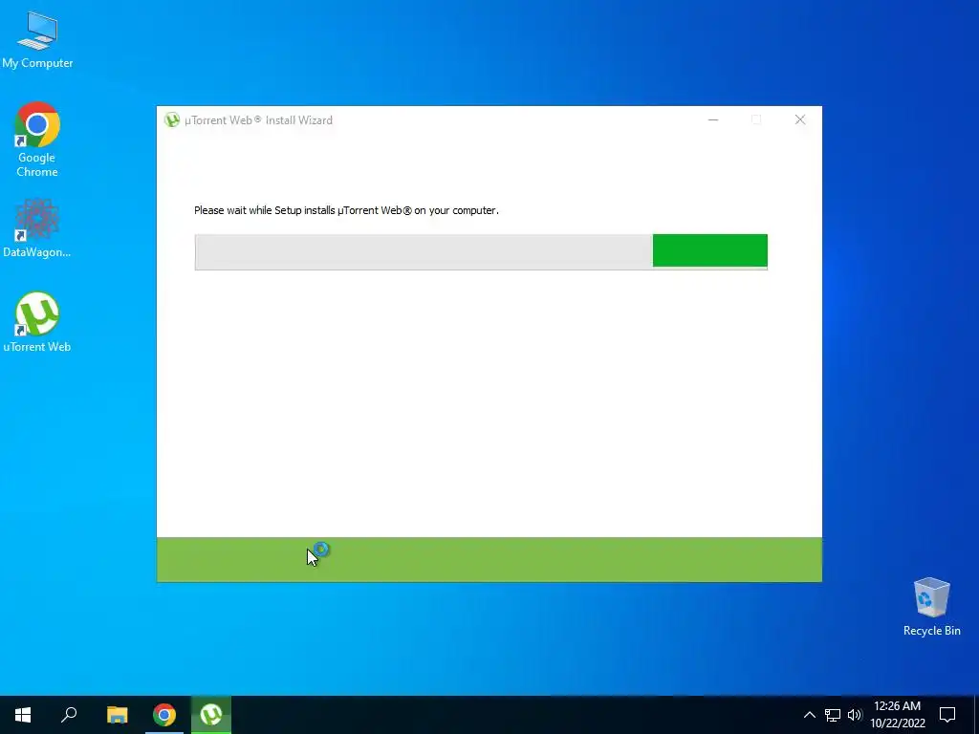Click the 'Please wait while Setup installs' text
The height and width of the screenshot is (734, 979).
click(x=346, y=210)
